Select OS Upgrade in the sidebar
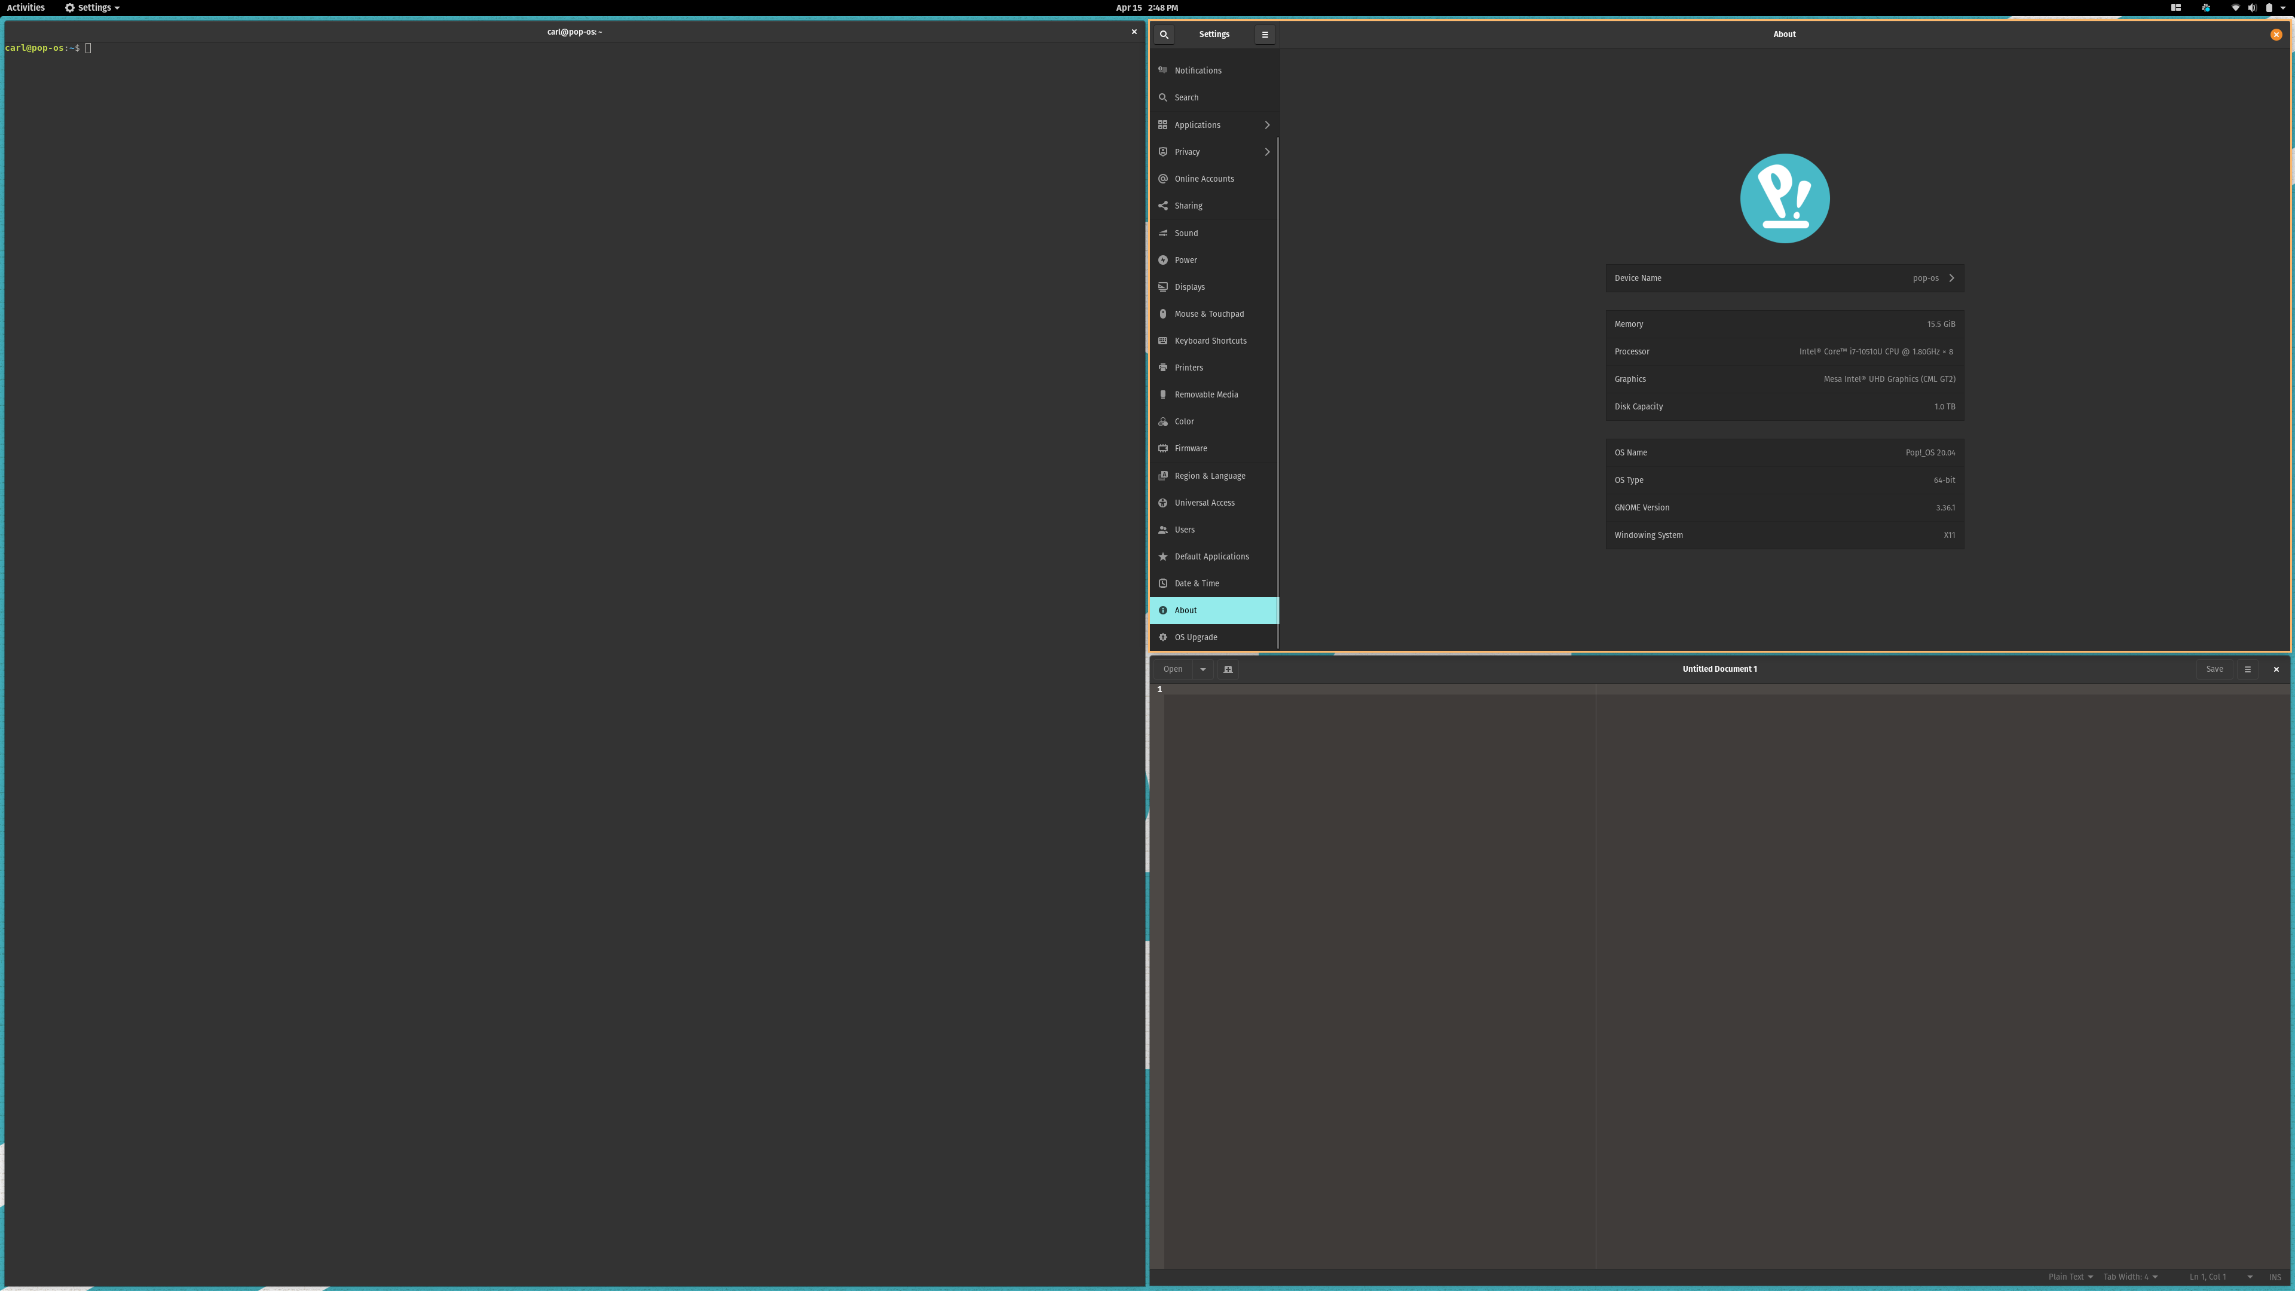The width and height of the screenshot is (2295, 1291). pyautogui.click(x=1195, y=637)
